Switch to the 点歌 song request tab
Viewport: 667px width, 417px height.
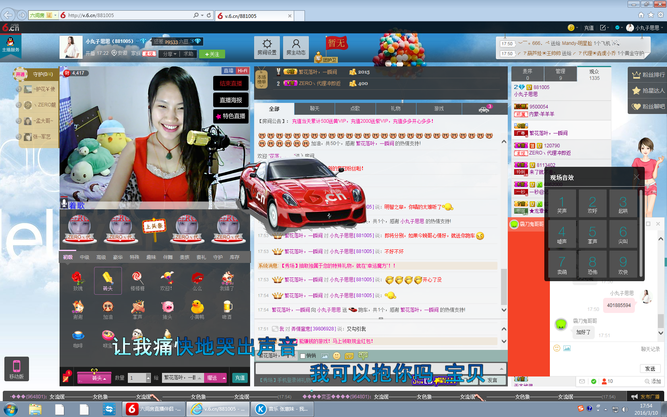tap(355, 108)
